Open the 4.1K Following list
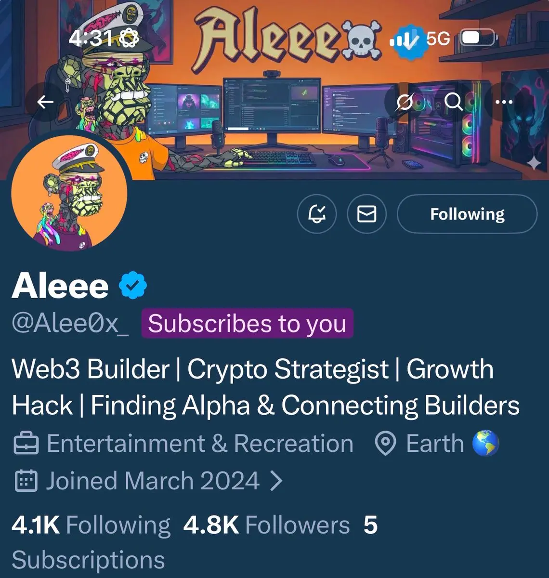Screen dimensions: 549x578 pyautogui.click(x=91, y=525)
